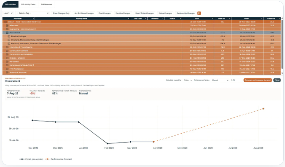The width and height of the screenshot is (285, 167).
Task: Click the Mar 2026 chart data point
Action: point(131,142)
